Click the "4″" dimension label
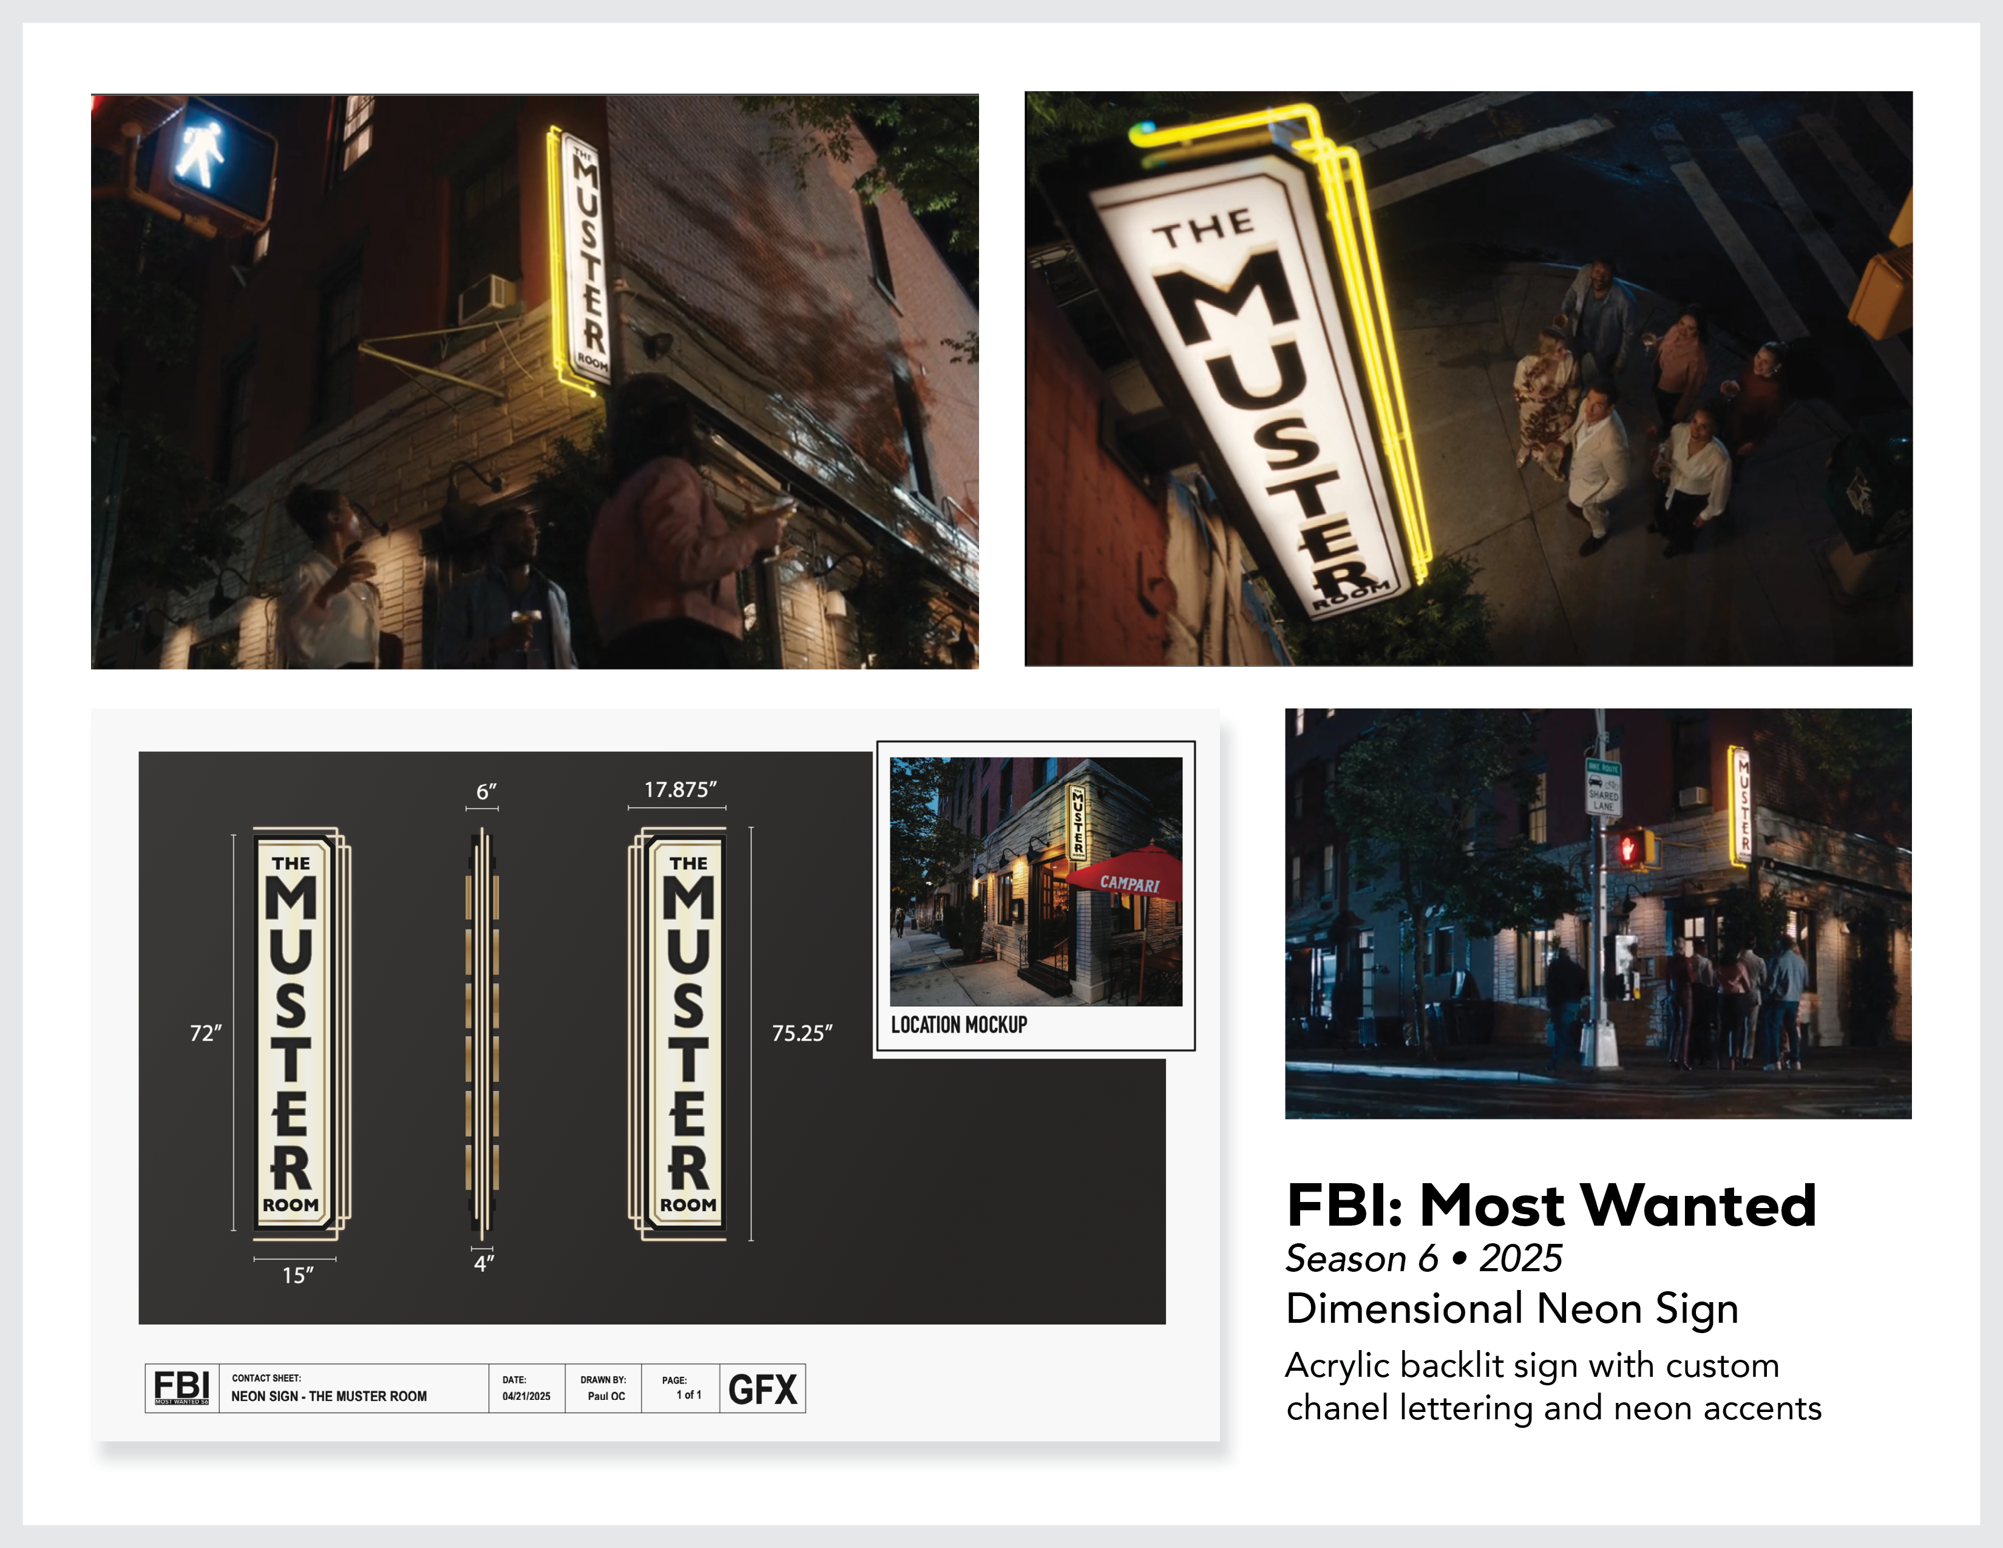This screenshot has width=2003, height=1548. click(483, 1263)
